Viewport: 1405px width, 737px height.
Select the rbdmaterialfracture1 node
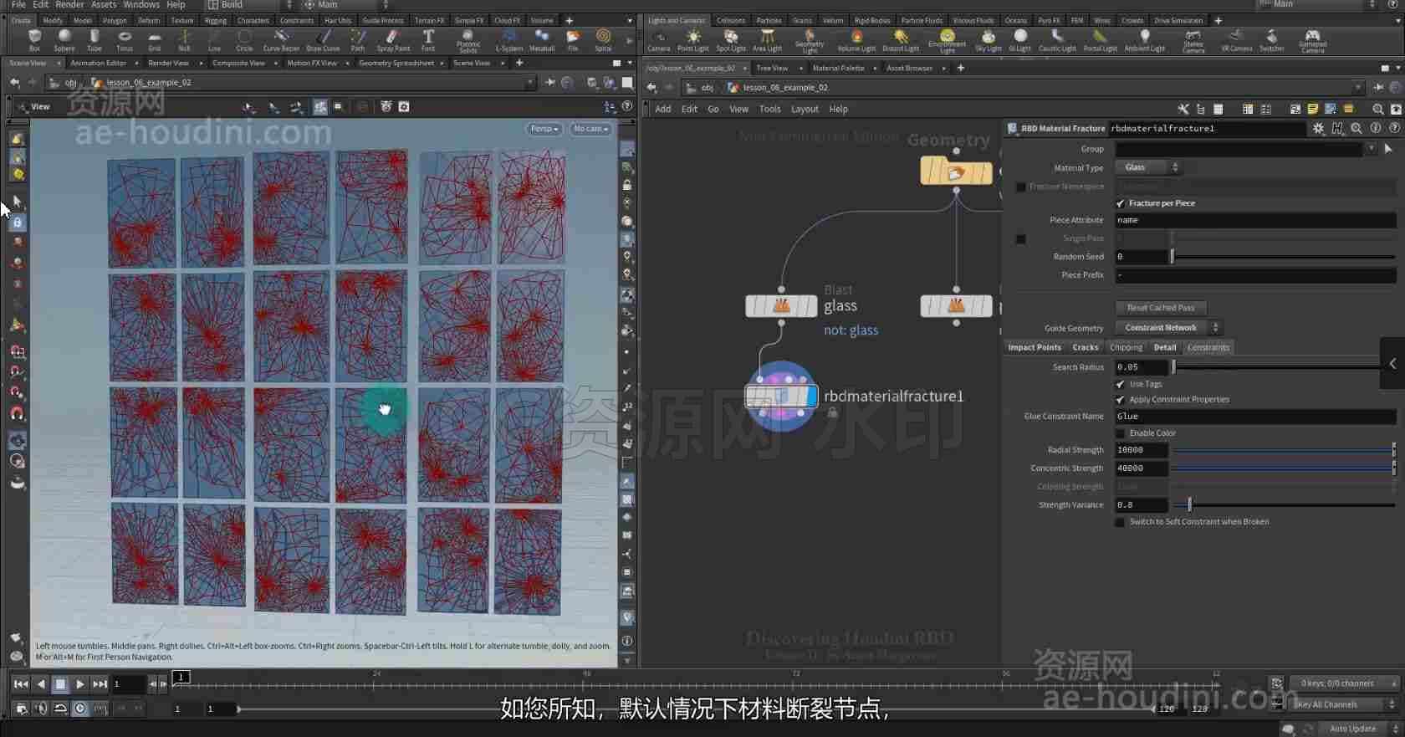[x=781, y=396]
